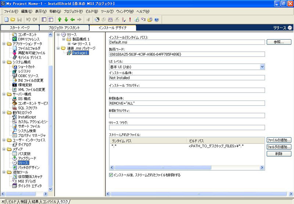The width and height of the screenshot is (294, 204).
Task: Open ファイルとフォルダ view
Action: 29,48
